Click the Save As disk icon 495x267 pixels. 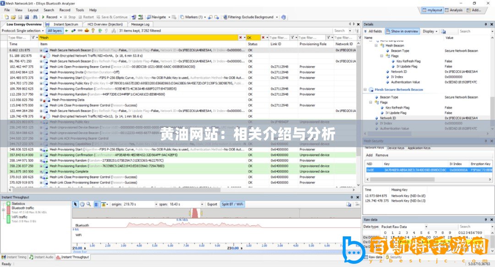point(26,17)
